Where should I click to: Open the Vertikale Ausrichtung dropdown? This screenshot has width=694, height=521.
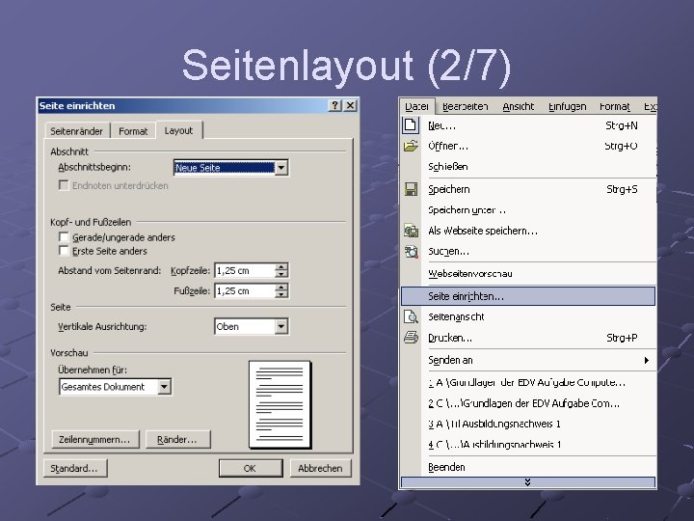coord(281,326)
